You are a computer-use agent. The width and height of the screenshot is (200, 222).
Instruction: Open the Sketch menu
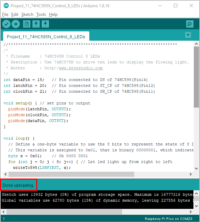pyautogui.click(x=27, y=14)
